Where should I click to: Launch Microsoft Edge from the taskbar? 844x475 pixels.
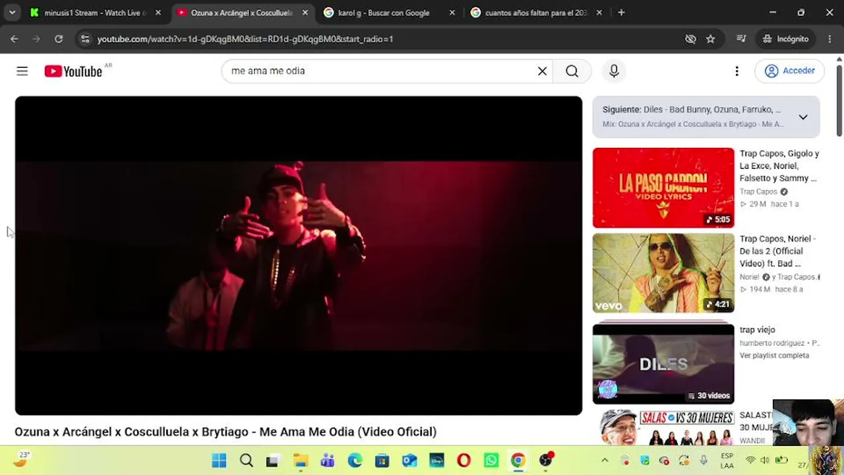[x=355, y=460]
